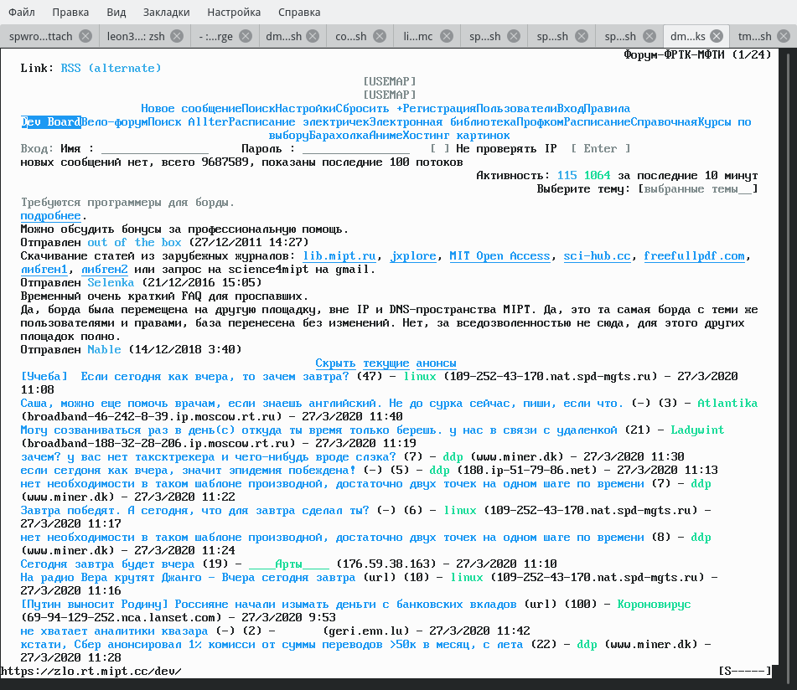Close the "li…mc" tab

pos(448,36)
